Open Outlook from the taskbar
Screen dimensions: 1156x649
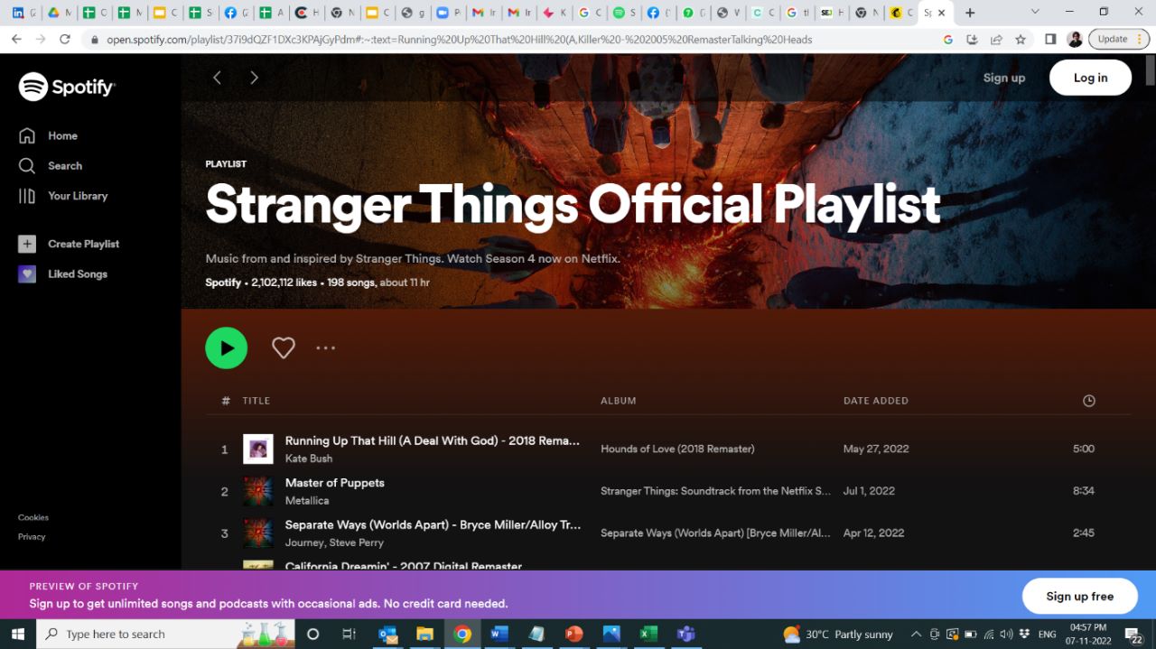click(x=388, y=635)
